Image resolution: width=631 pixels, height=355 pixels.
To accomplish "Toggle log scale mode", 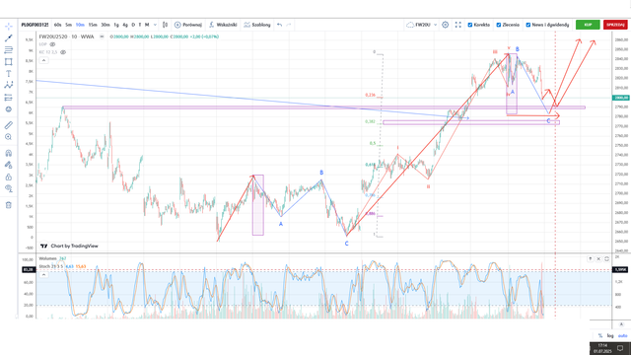I will pyautogui.click(x=610, y=335).
